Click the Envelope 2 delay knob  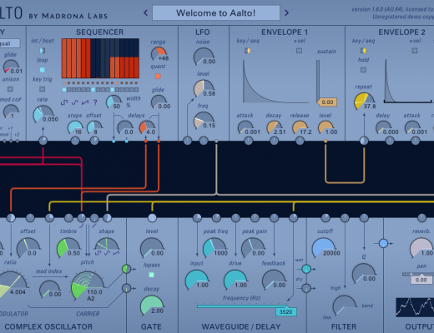pyautogui.click(x=383, y=127)
